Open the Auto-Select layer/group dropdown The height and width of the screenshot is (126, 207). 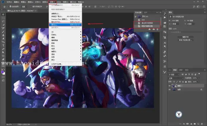25,6
